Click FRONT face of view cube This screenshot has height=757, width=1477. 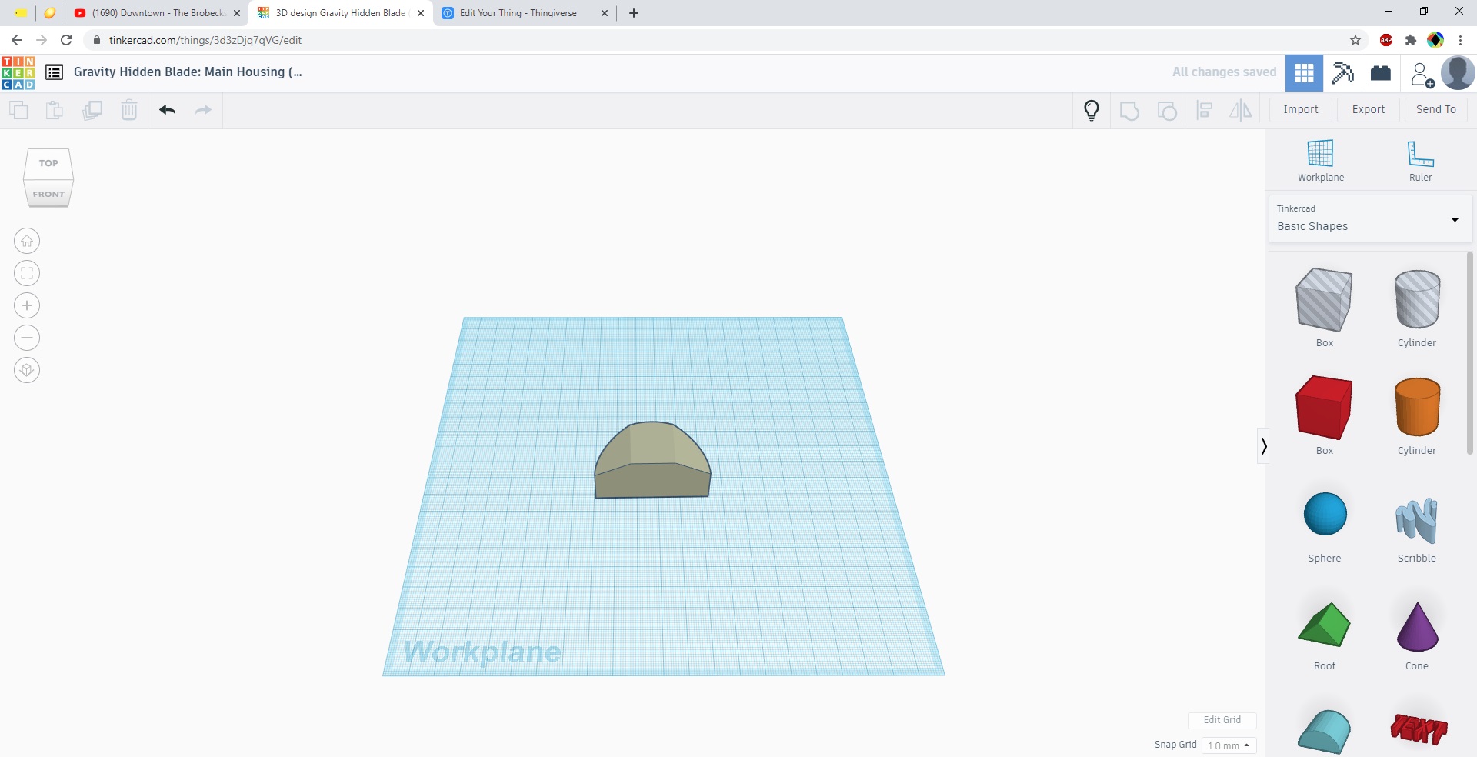[48, 194]
